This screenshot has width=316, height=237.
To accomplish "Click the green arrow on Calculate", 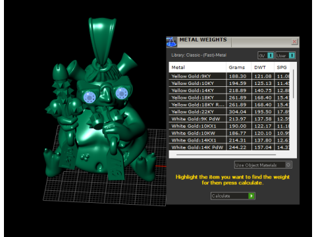I will tap(251, 196).
